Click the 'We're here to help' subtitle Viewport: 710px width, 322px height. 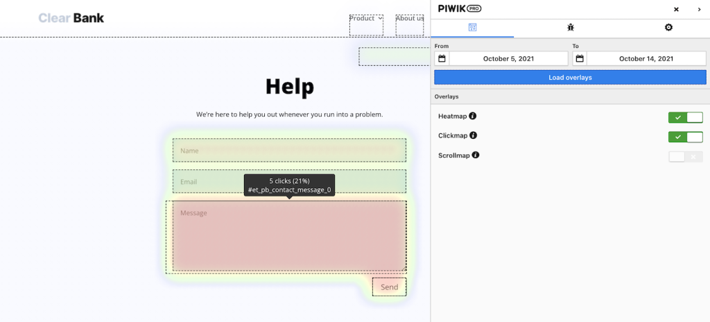[290, 115]
